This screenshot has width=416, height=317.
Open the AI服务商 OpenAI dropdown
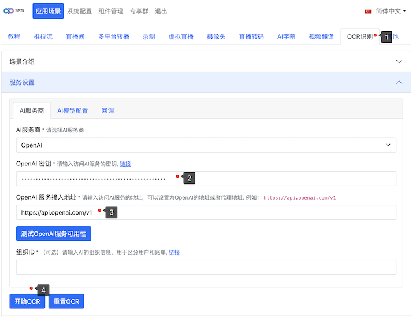point(206,145)
